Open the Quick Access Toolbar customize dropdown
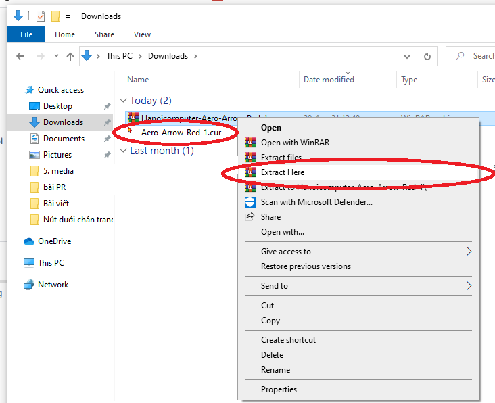 [x=68, y=16]
